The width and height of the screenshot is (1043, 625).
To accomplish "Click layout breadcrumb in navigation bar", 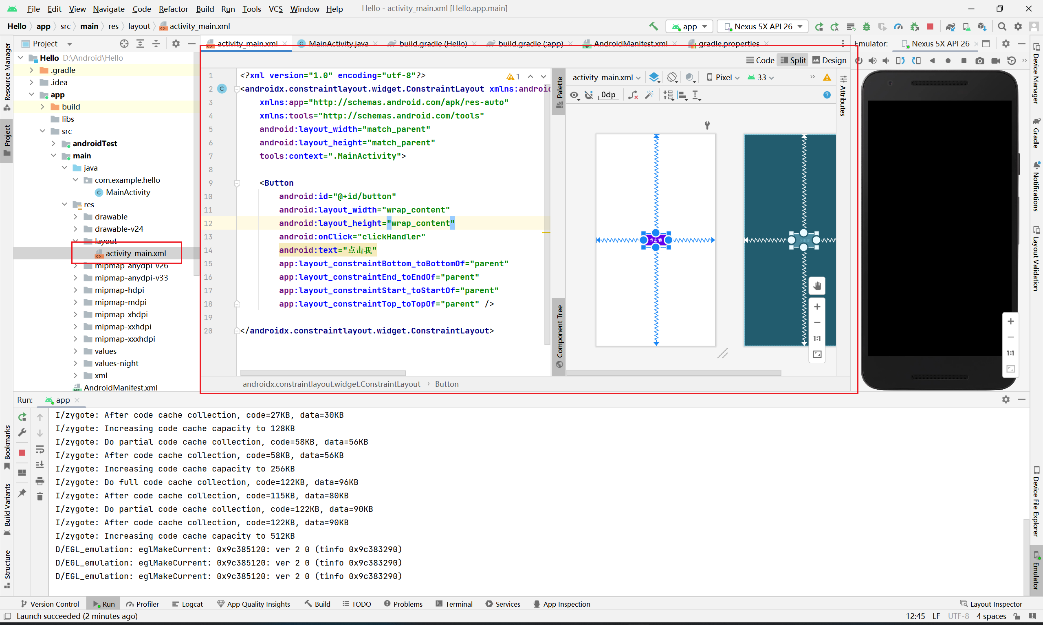I will (139, 26).
